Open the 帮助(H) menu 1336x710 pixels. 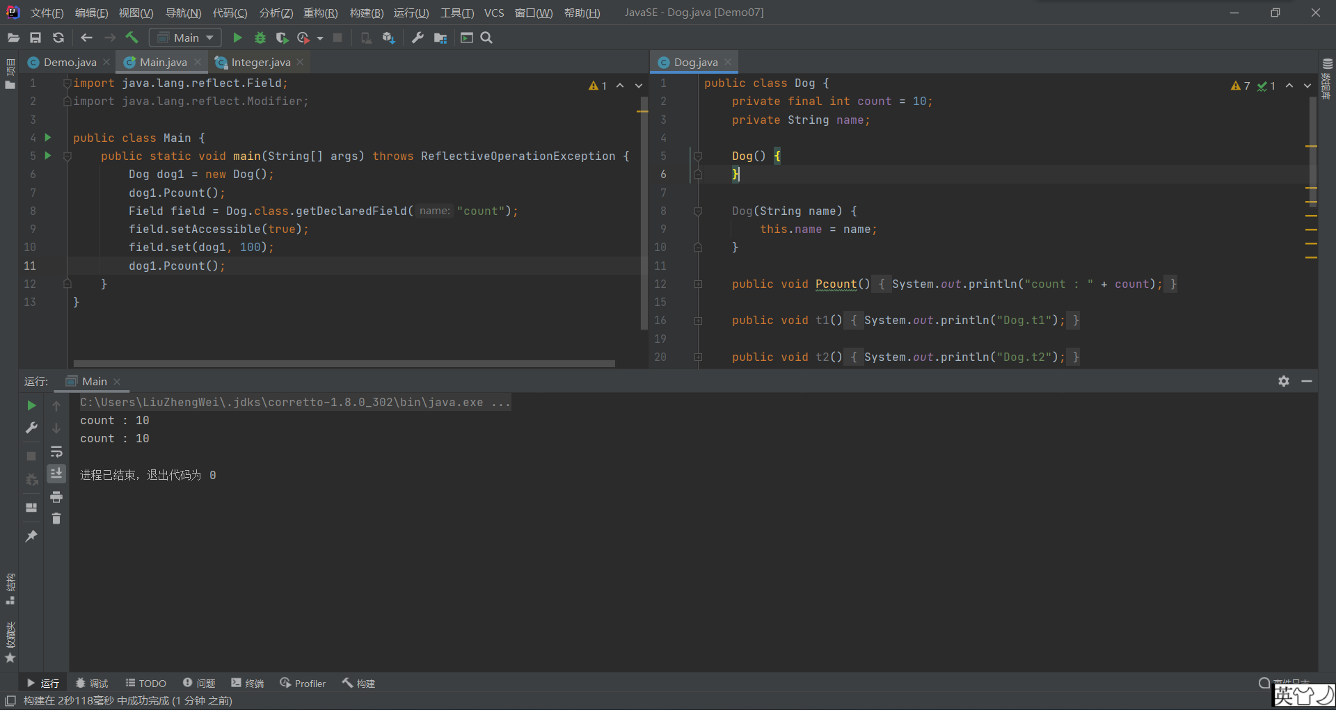(582, 13)
